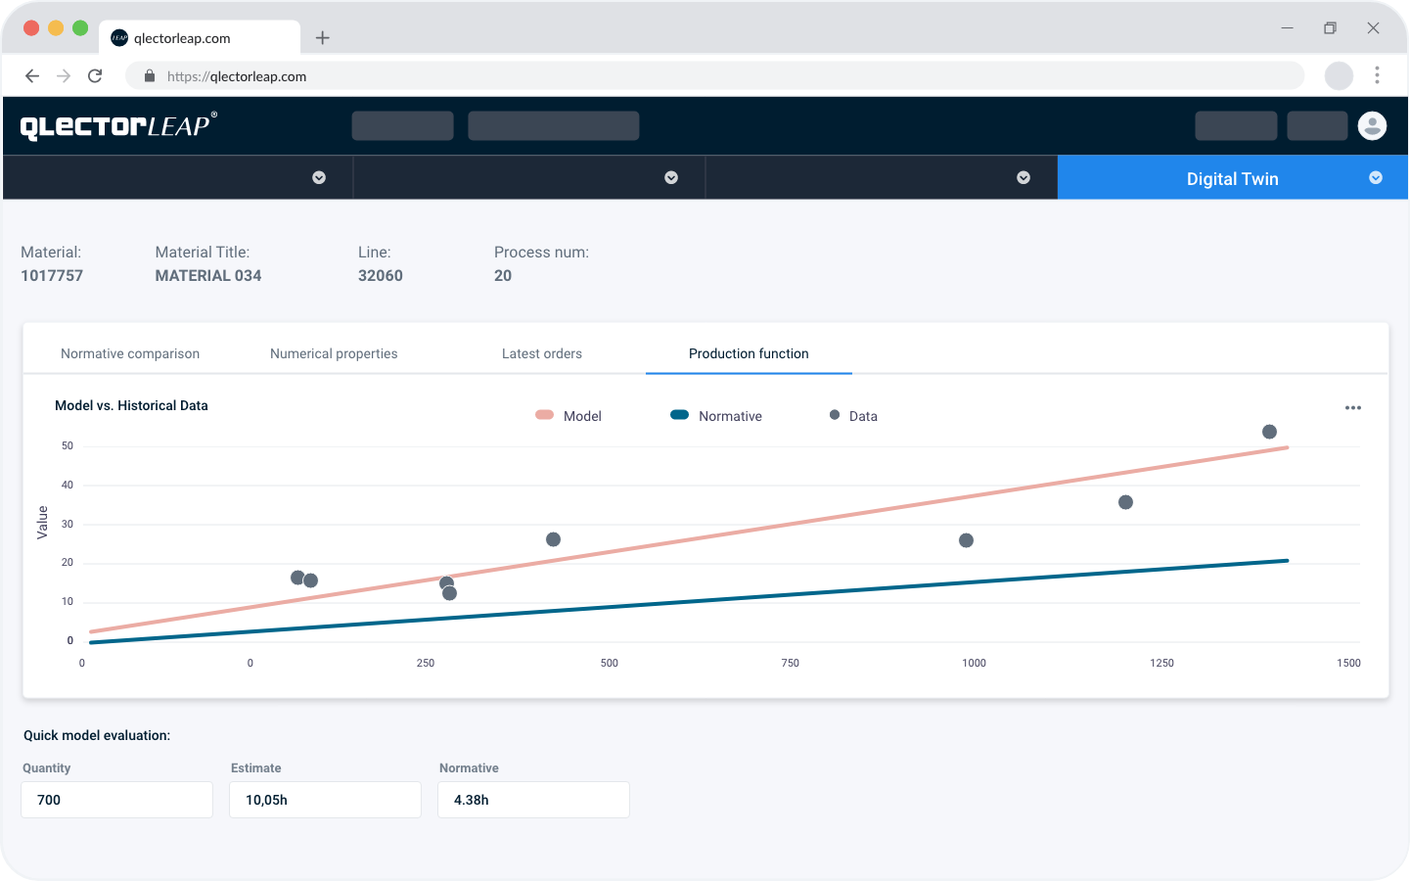
Task: Open a new browser tab with the plus icon
Action: click(x=323, y=38)
